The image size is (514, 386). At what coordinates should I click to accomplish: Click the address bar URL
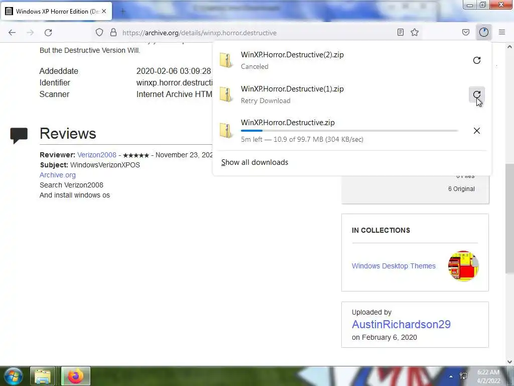[x=199, y=33]
